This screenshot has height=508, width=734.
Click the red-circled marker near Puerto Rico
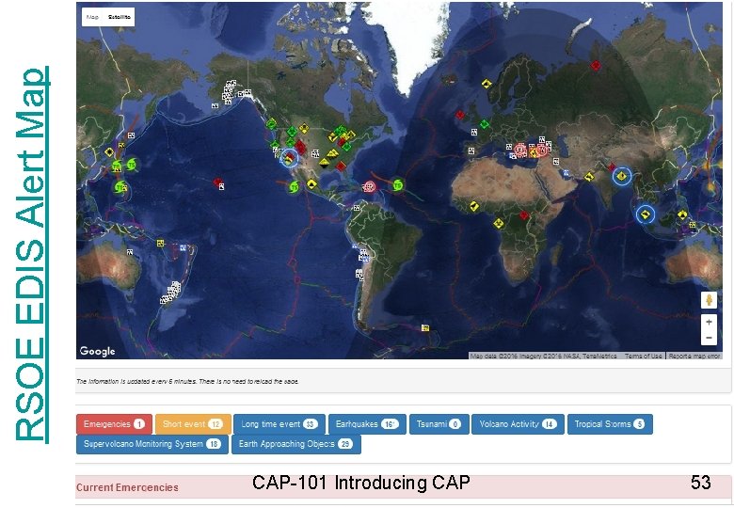click(369, 187)
